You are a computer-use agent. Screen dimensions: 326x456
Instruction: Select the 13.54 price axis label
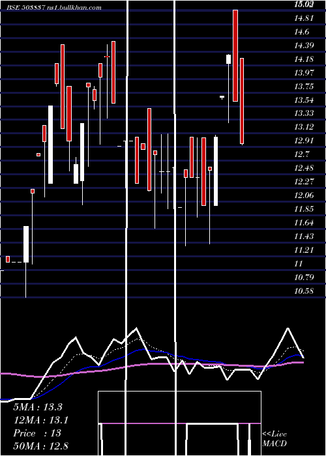(304, 100)
